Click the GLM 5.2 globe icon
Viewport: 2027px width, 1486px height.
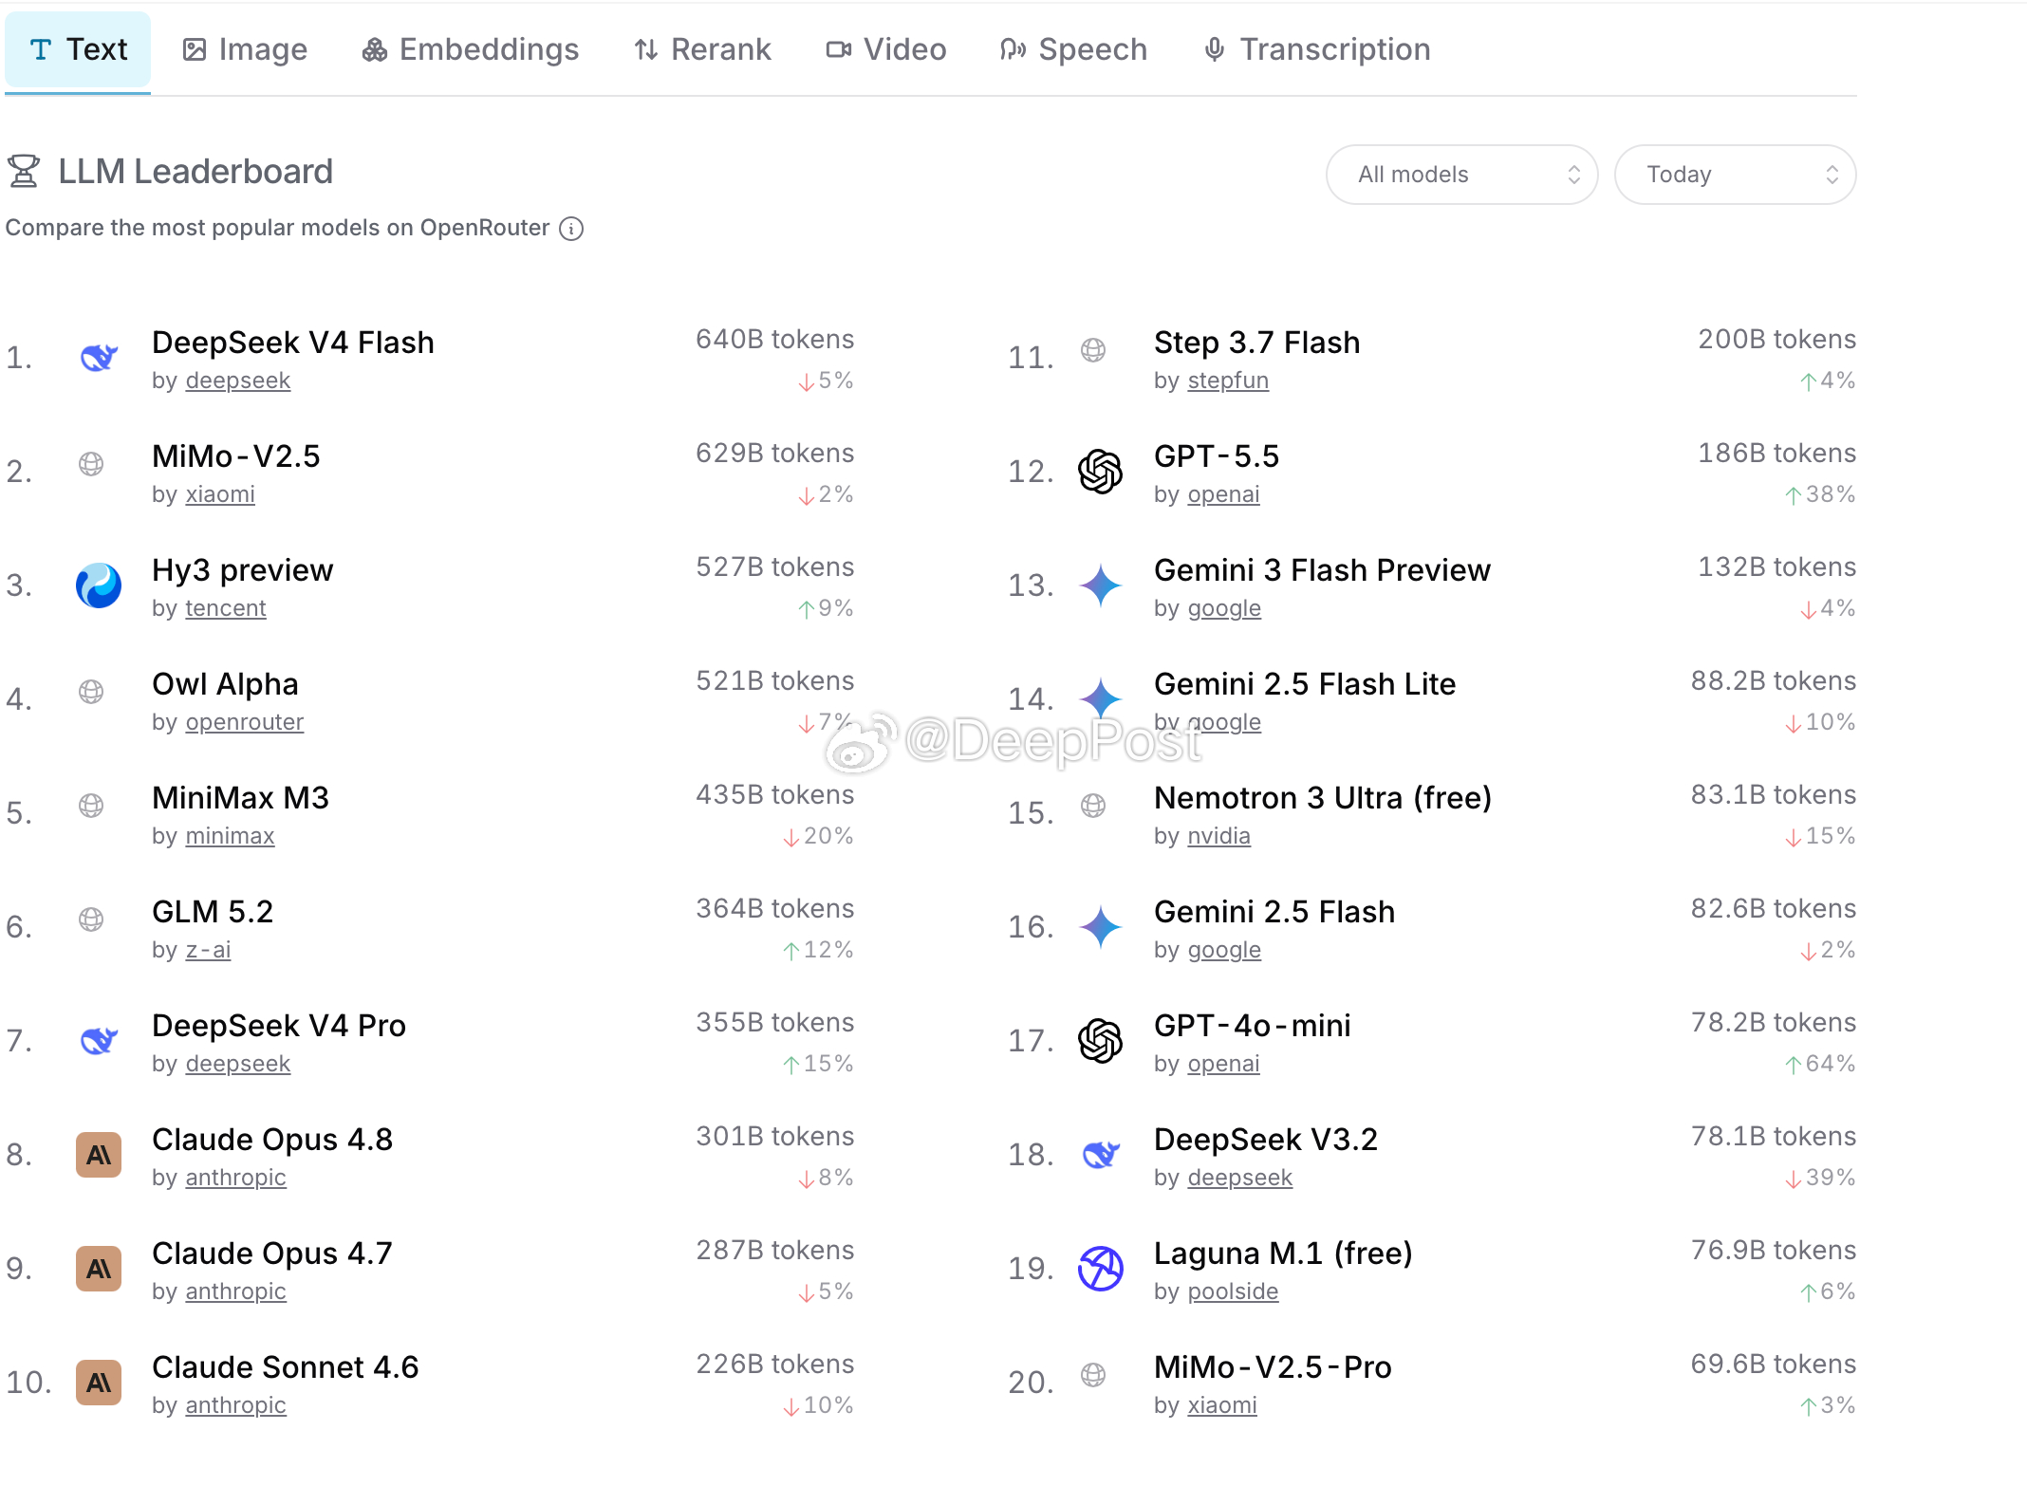(91, 919)
